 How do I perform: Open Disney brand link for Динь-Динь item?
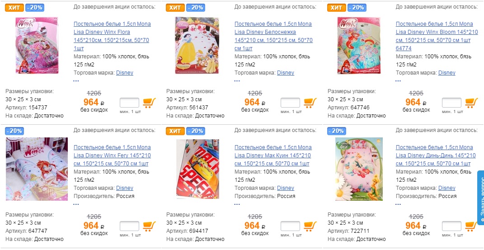coord(446,188)
